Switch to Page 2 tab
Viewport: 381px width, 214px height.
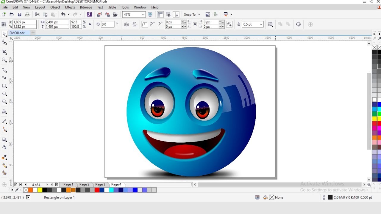(84, 184)
